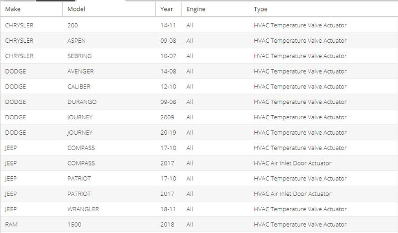Select the Dodge Journey 2009 row
This screenshot has width=398, height=233.
click(x=199, y=117)
